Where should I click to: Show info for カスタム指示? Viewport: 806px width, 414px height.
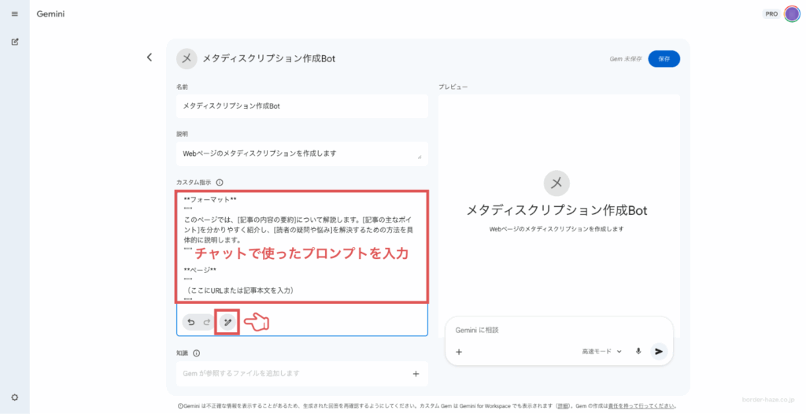tap(220, 183)
